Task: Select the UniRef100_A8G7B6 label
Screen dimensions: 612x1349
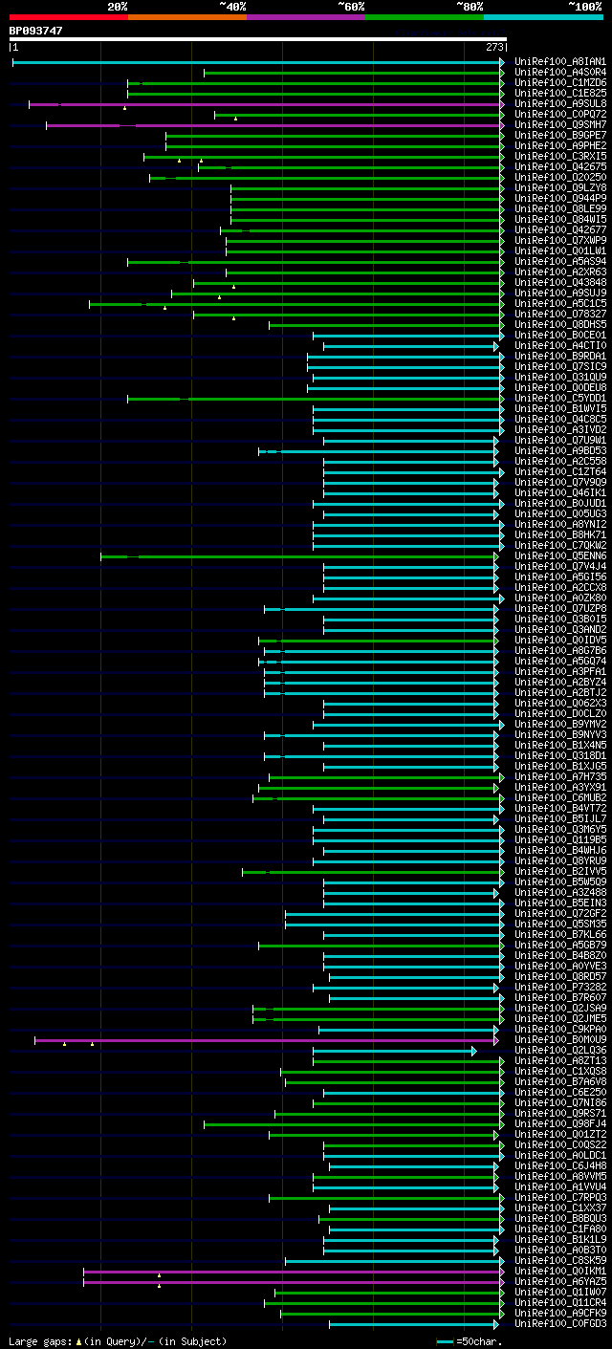Action: pyautogui.click(x=560, y=651)
